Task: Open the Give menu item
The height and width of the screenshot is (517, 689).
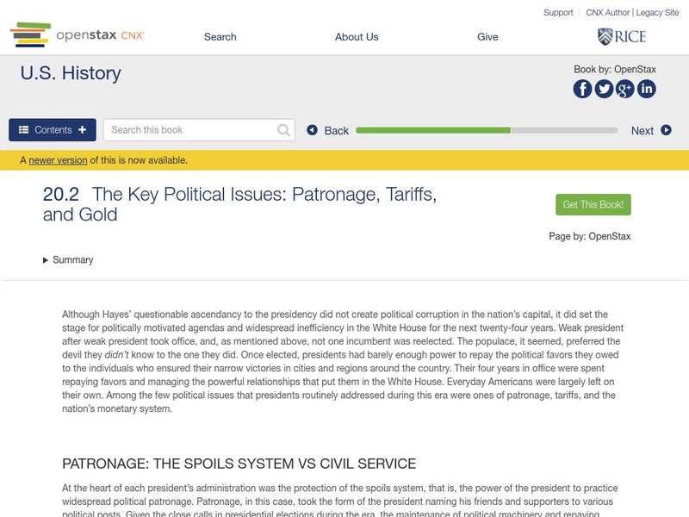Action: point(487,37)
